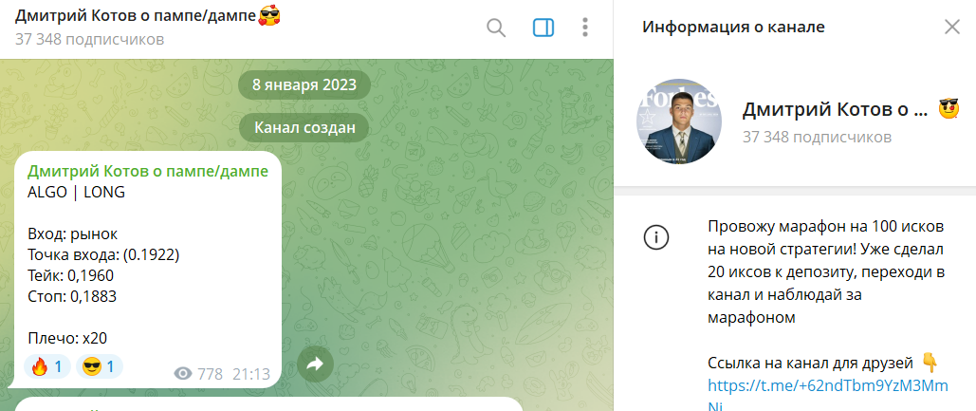Click the channel description marathon text
Viewport: 976px width, 411px height.
pos(827,272)
